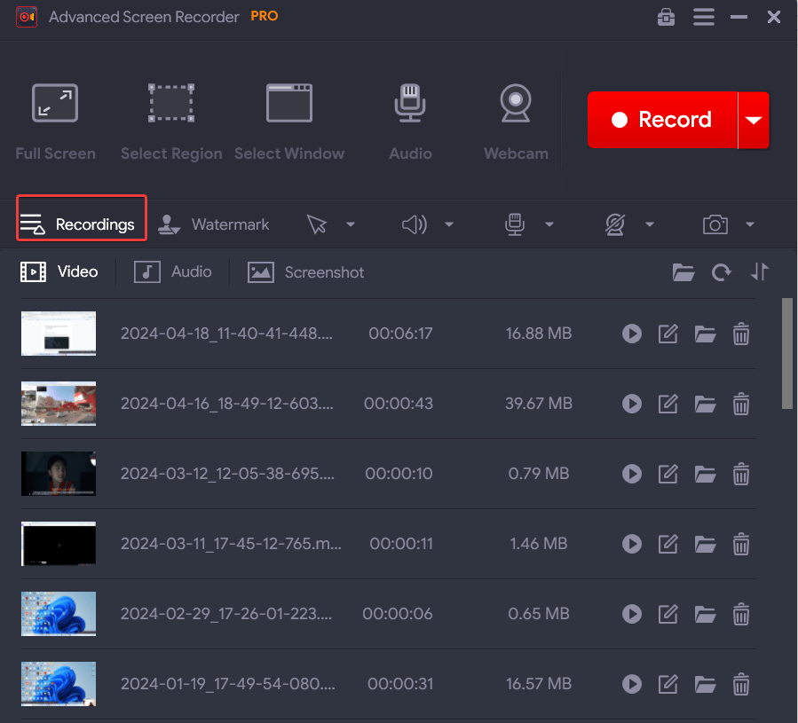Open the Screenshot tab
The width and height of the screenshot is (798, 723).
tap(305, 271)
